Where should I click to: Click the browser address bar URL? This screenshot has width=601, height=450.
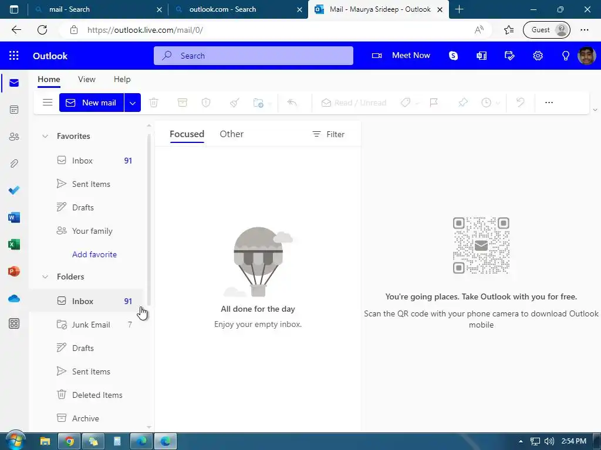tap(145, 30)
